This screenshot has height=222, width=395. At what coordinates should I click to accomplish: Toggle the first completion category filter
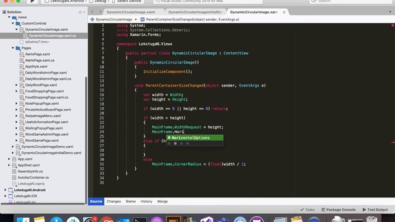169,144
